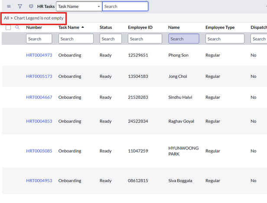The image size is (267, 203).
Task: Sort by the Status column header
Action: tap(106, 27)
